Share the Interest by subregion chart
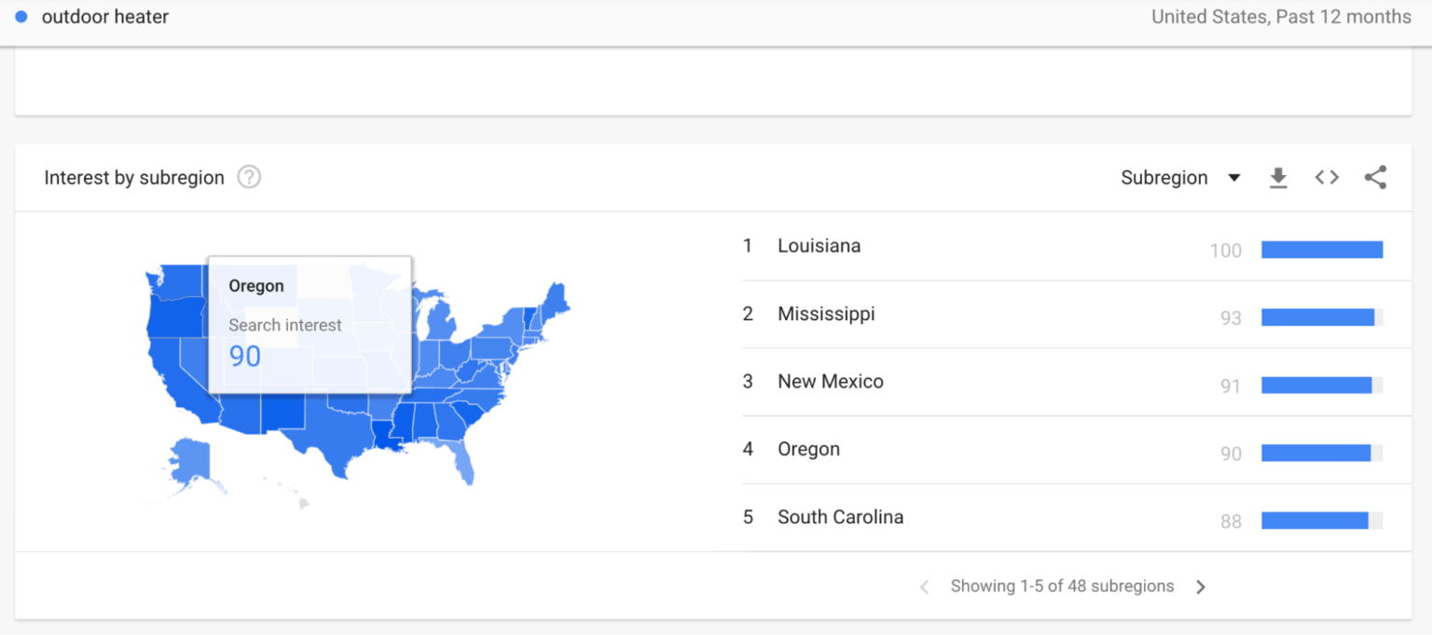The image size is (1432, 635). click(1376, 177)
